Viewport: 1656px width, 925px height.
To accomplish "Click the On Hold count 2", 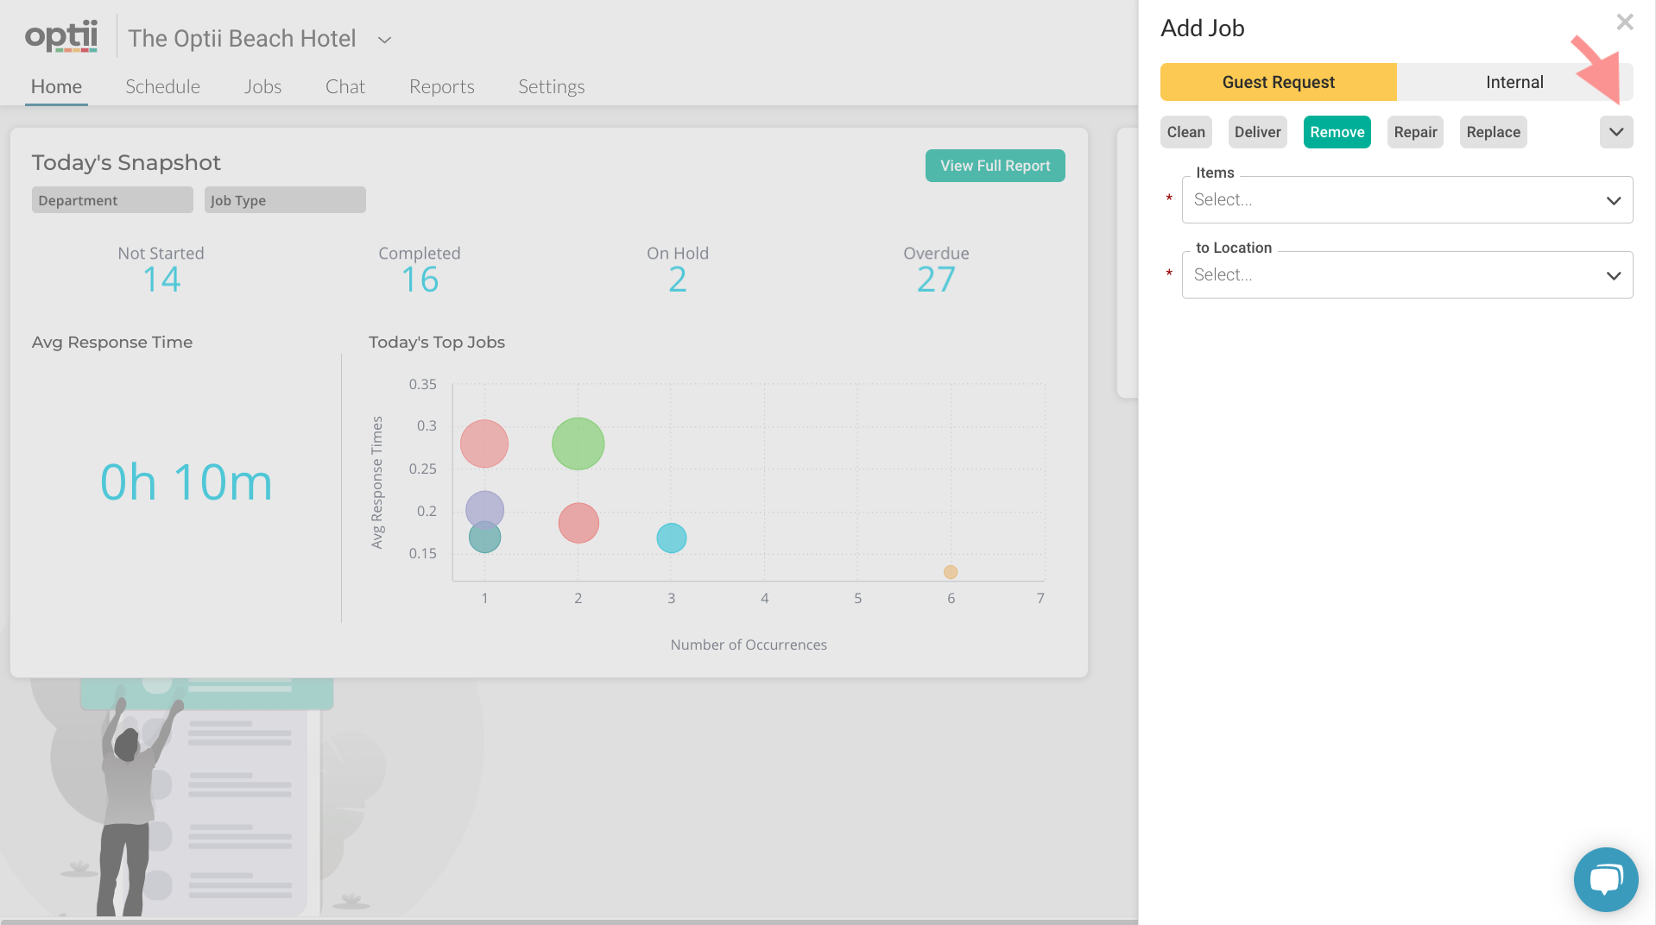I will (677, 280).
